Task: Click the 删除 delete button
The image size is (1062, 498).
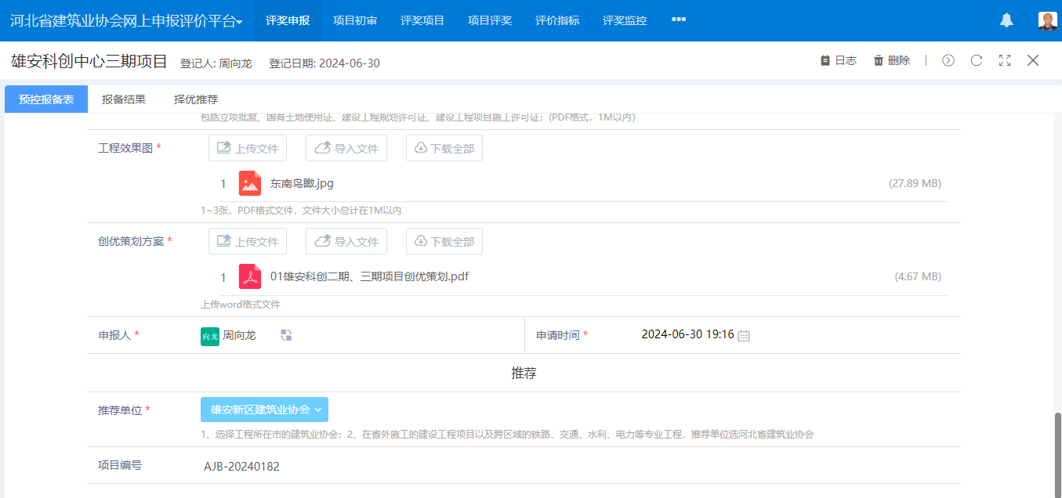Action: pyautogui.click(x=892, y=60)
